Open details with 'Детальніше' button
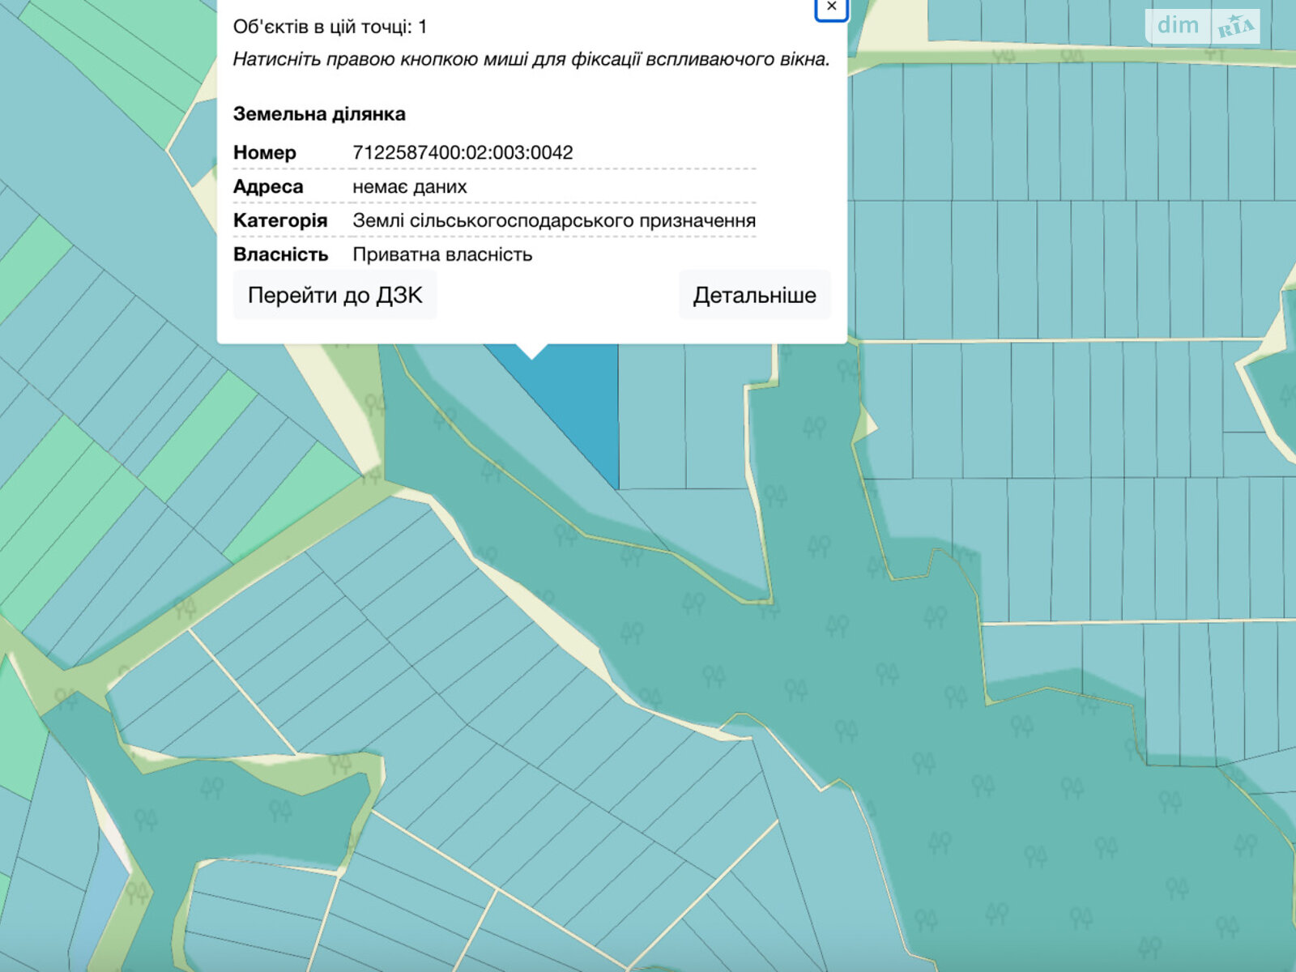The image size is (1296, 972). point(754,295)
